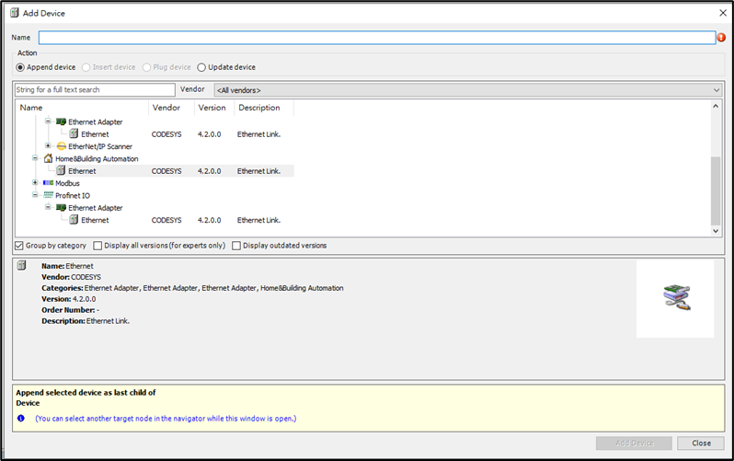Image resolution: width=734 pixels, height=461 pixels.
Task: Expand the EtherNet/IP Scanner node
Action: 48,146
